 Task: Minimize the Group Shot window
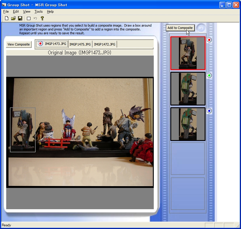pyautogui.click(x=222, y=5)
